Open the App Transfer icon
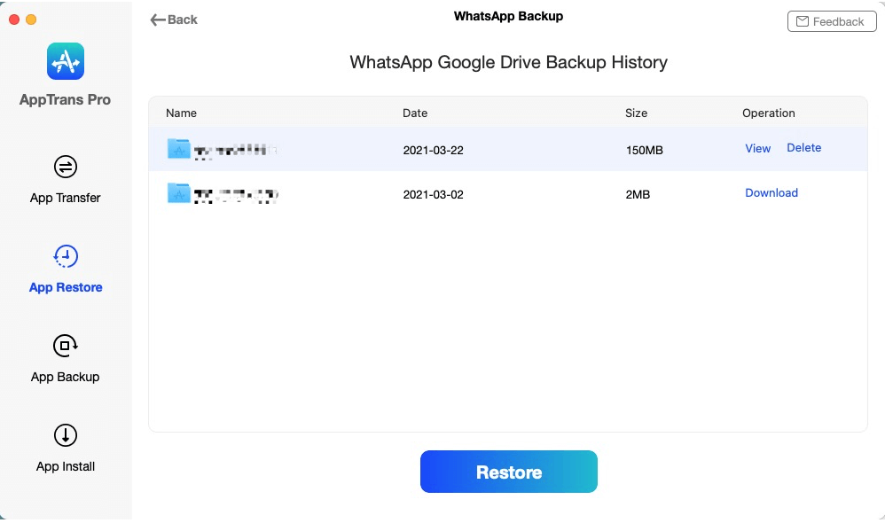Image resolution: width=885 pixels, height=523 pixels. coord(66,167)
